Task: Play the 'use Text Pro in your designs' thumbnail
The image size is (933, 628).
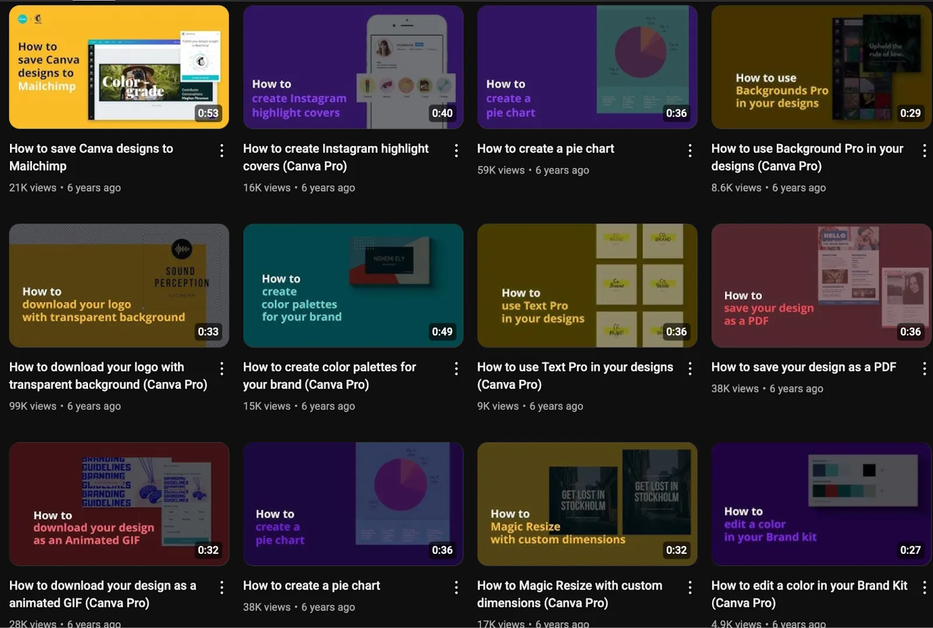Action: tap(587, 286)
